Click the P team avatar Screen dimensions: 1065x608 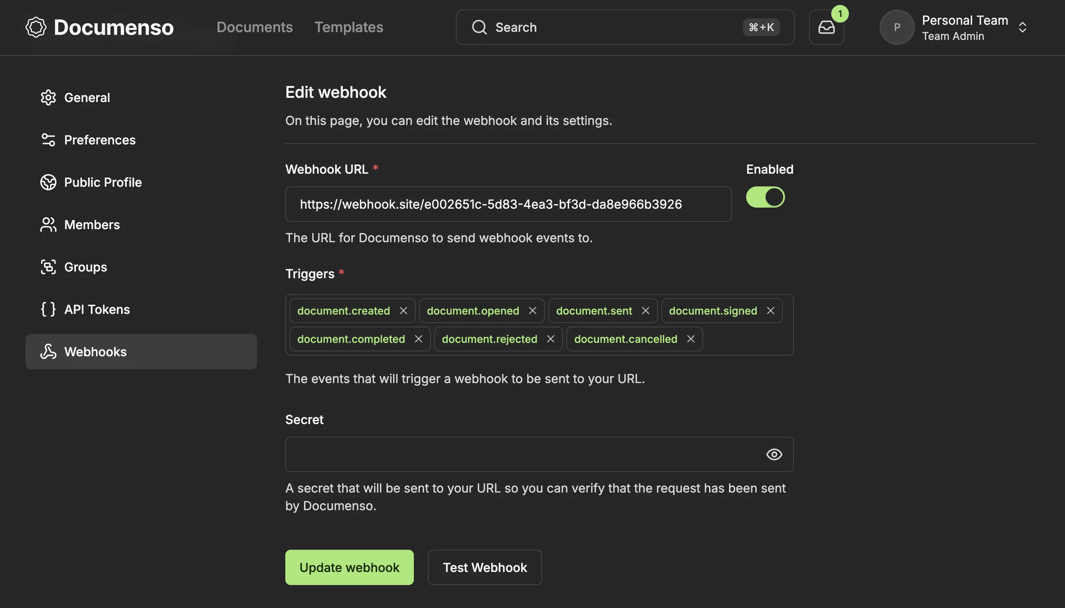(x=897, y=28)
